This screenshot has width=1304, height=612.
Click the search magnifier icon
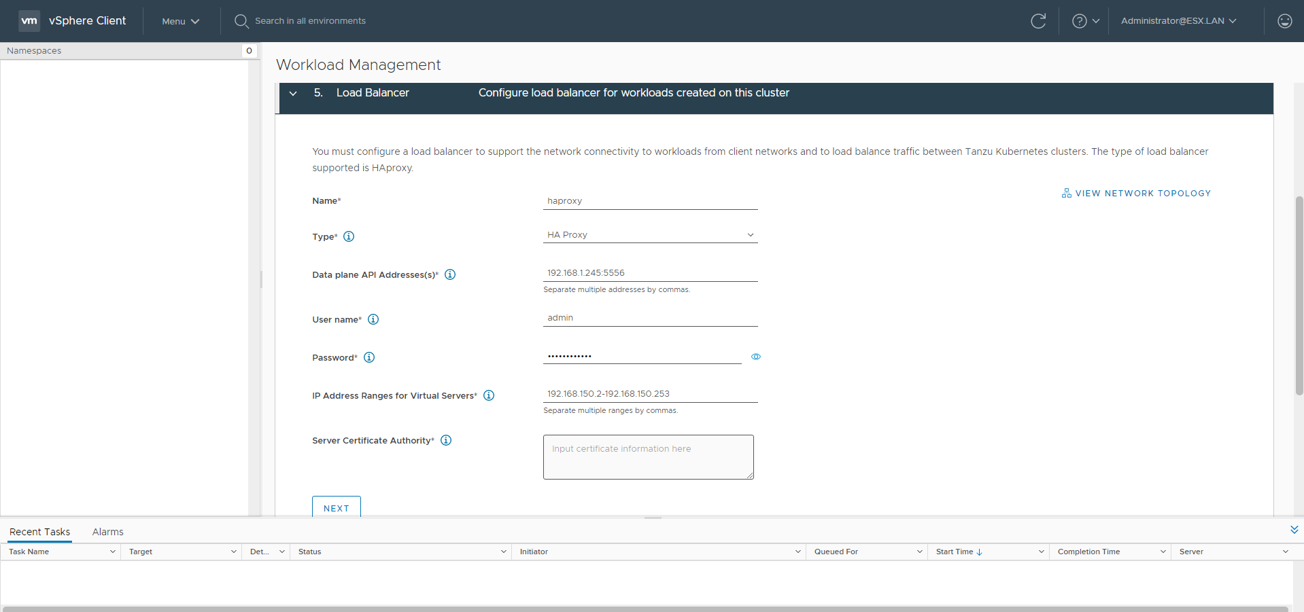241,21
